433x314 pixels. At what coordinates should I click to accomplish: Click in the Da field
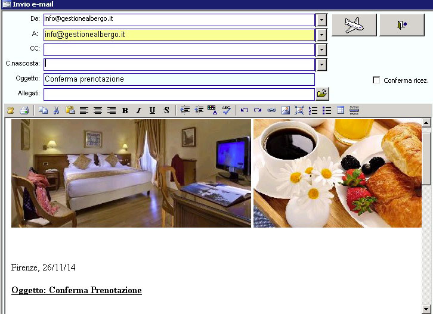click(179, 20)
